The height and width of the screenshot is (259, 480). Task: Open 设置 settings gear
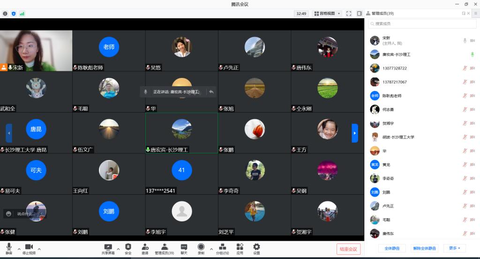coord(256,249)
